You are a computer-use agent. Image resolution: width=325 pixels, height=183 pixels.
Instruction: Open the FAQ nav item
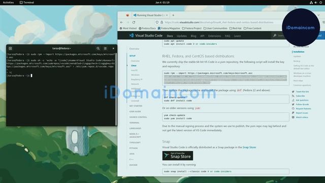click(227, 36)
